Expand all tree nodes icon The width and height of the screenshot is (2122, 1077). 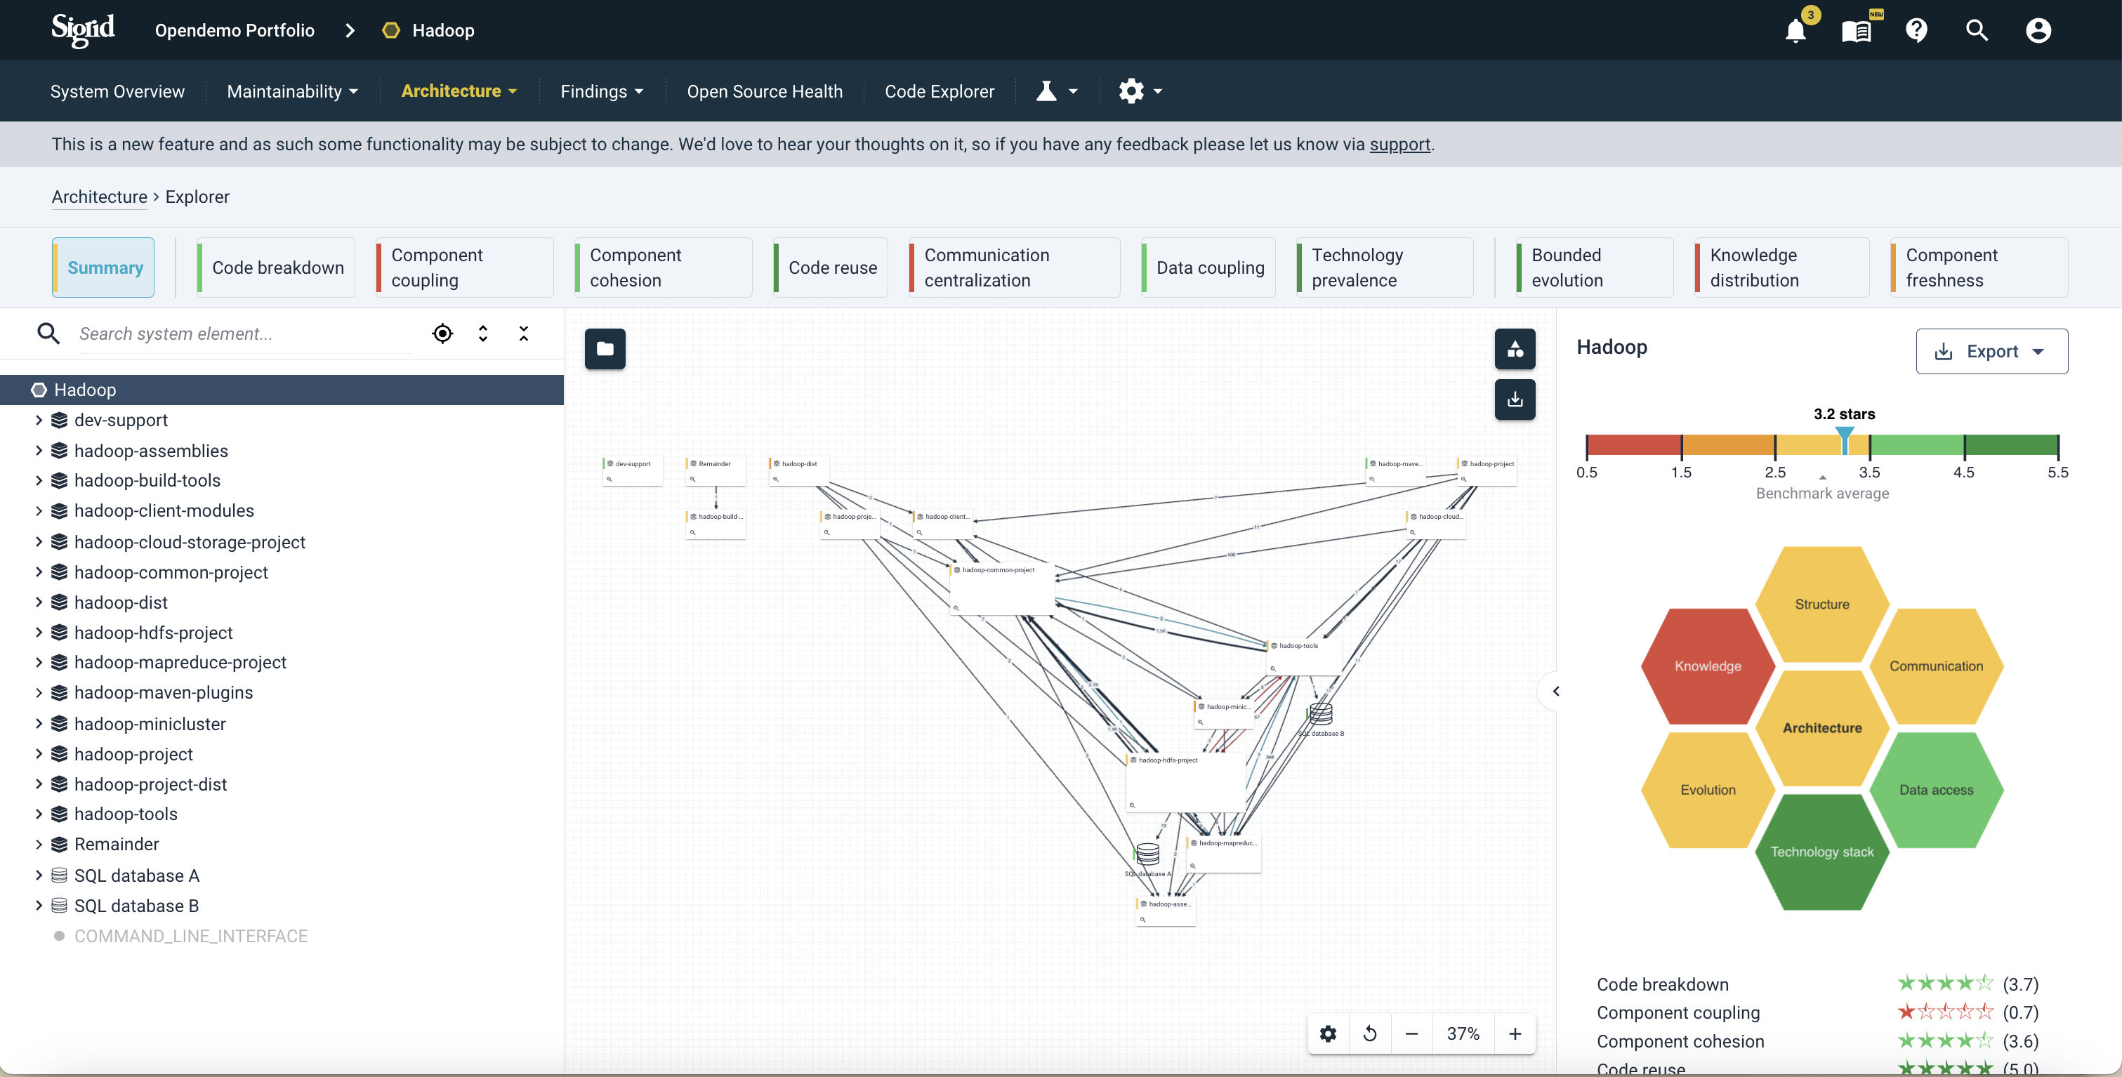pyautogui.click(x=482, y=333)
